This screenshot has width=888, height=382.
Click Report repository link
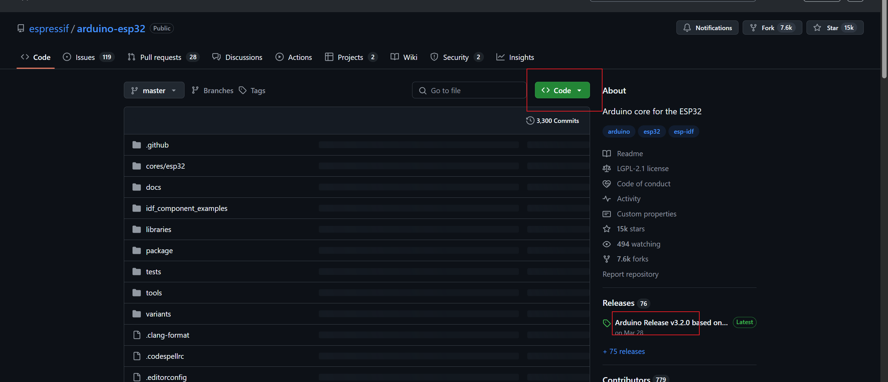pyautogui.click(x=631, y=274)
